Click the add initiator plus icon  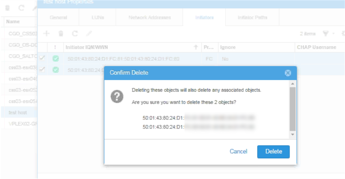tap(47, 34)
